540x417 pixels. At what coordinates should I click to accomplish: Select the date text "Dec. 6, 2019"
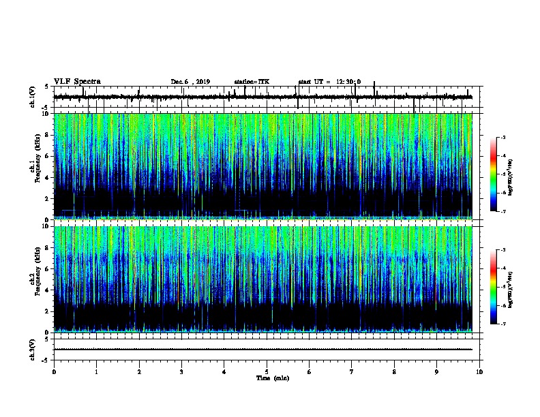[190, 82]
